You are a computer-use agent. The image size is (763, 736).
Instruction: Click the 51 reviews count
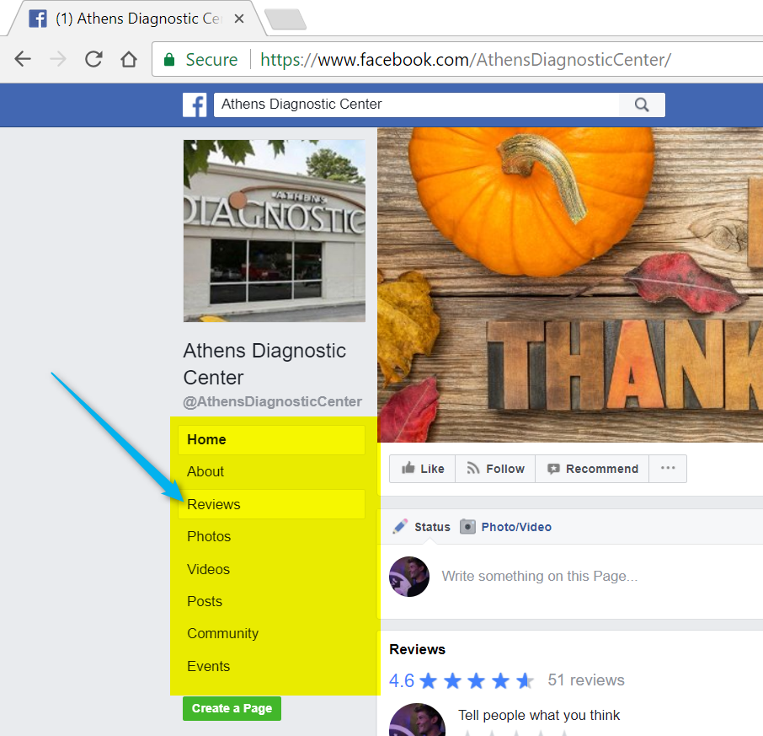(x=586, y=680)
